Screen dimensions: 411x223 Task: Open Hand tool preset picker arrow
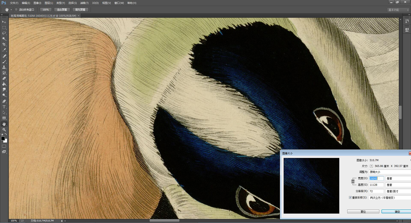point(11,10)
